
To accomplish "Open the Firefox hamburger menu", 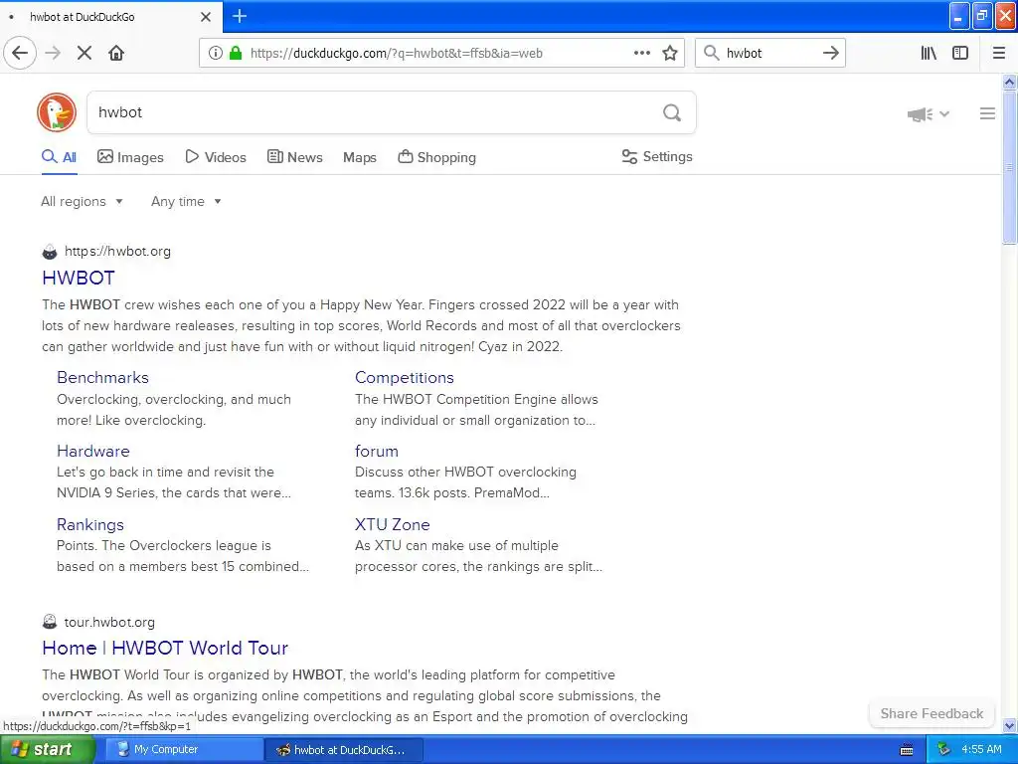I will tap(999, 53).
